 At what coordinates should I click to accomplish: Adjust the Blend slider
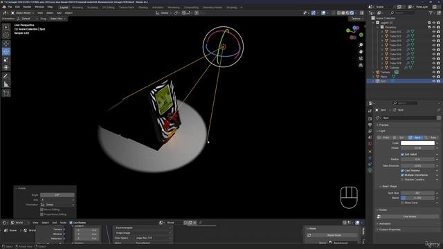pos(417,198)
